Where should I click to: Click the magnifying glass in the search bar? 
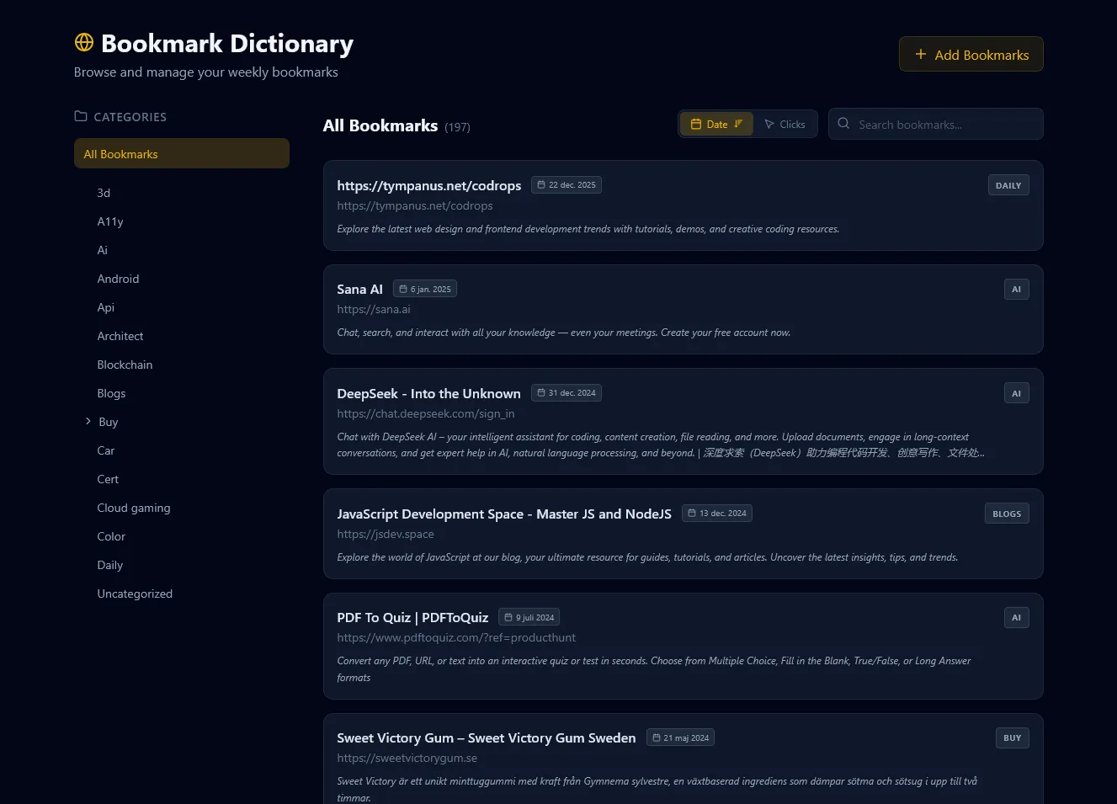(843, 124)
